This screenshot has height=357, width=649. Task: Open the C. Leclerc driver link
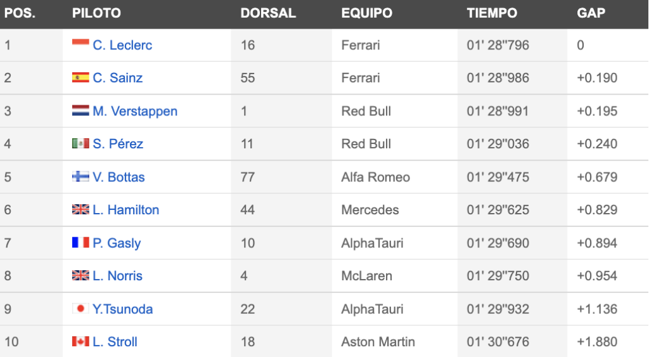[x=122, y=45]
